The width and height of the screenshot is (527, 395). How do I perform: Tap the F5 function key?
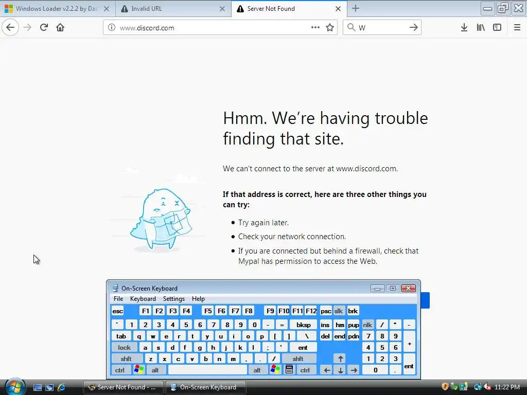[x=208, y=311]
